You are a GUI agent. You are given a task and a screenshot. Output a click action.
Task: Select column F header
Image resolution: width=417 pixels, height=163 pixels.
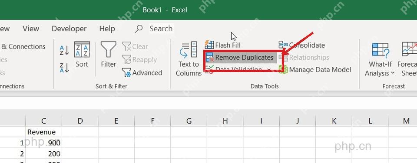(152, 121)
